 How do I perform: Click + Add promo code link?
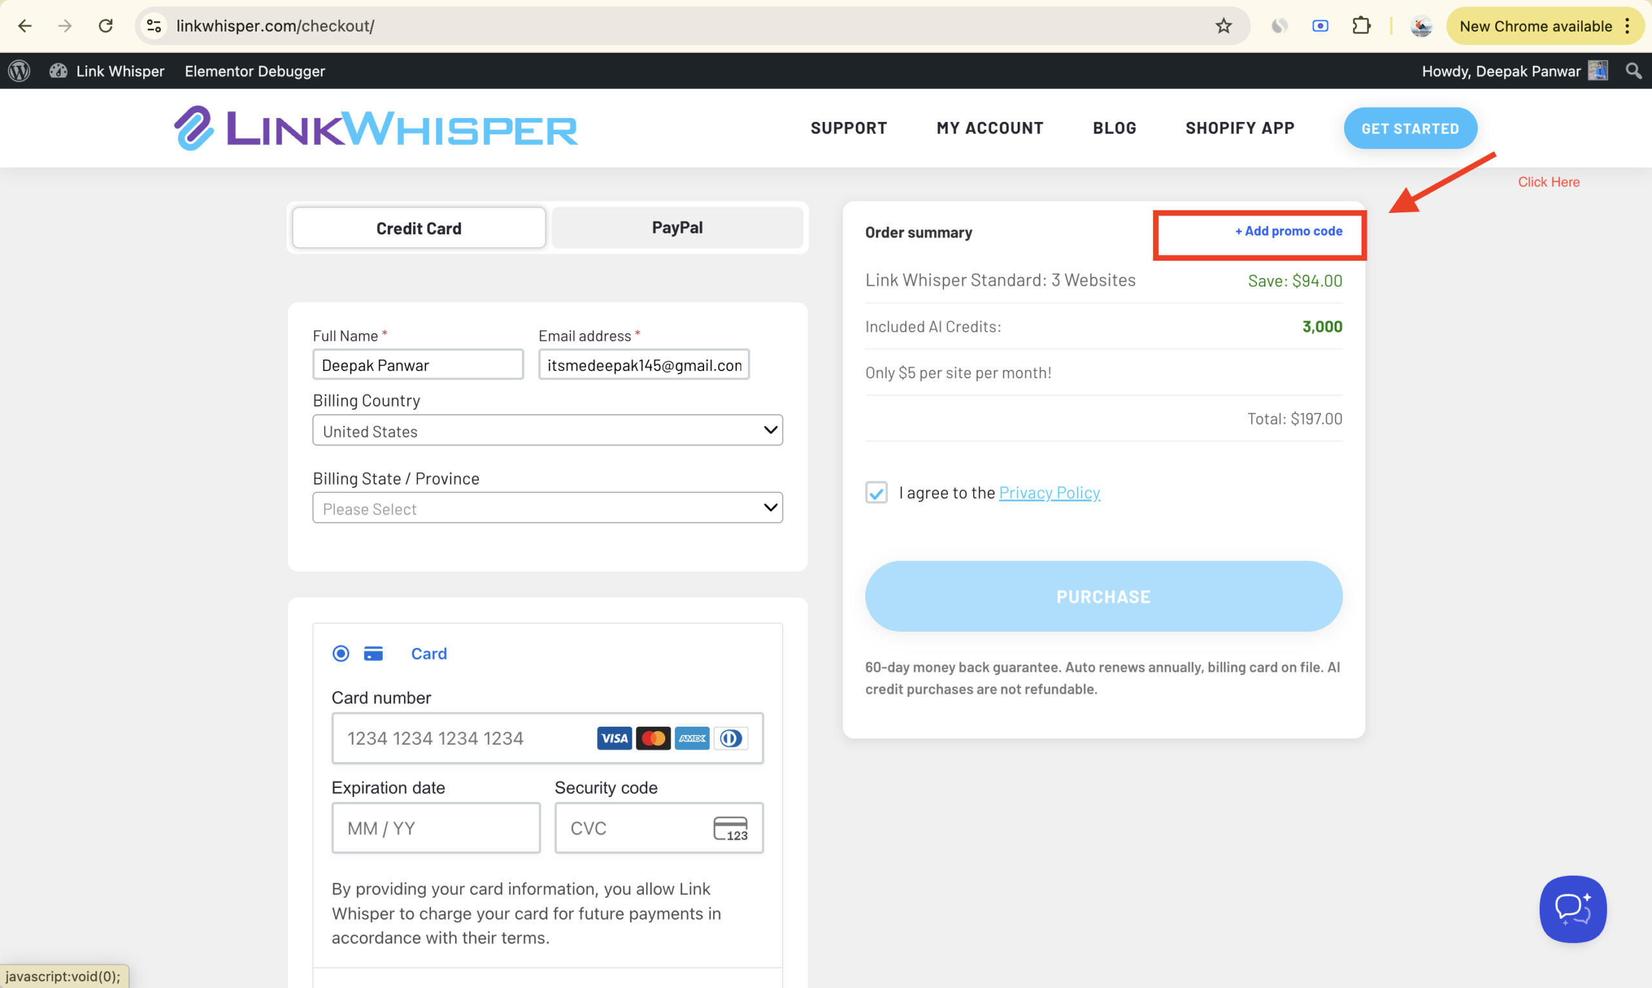(x=1289, y=231)
